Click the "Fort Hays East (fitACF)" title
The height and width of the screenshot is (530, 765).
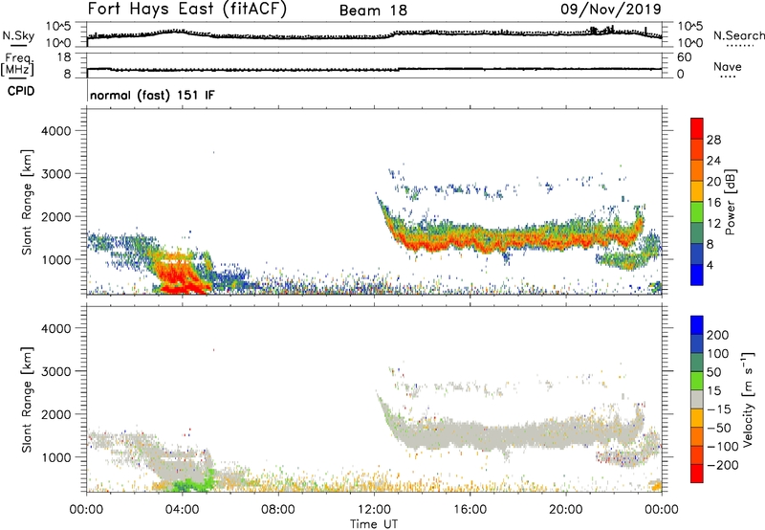click(x=186, y=9)
